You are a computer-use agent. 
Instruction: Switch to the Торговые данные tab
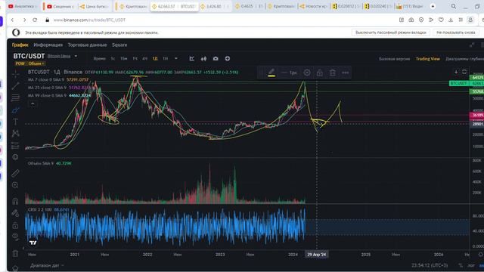coord(87,45)
